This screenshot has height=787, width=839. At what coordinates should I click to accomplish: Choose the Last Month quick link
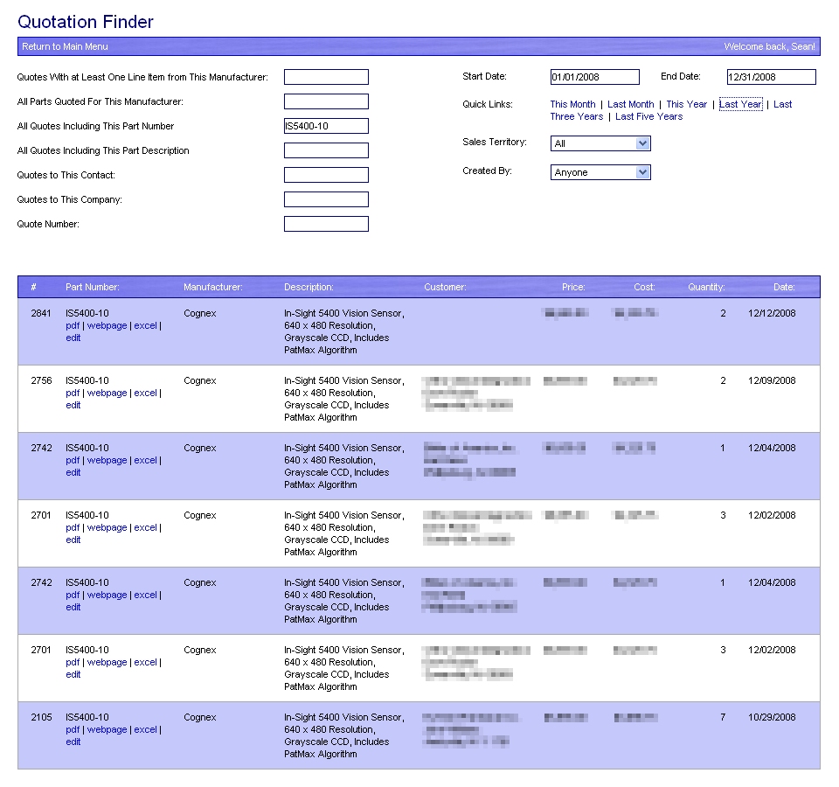pyautogui.click(x=630, y=104)
